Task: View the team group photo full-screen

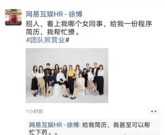Action: [x=67, y=76]
